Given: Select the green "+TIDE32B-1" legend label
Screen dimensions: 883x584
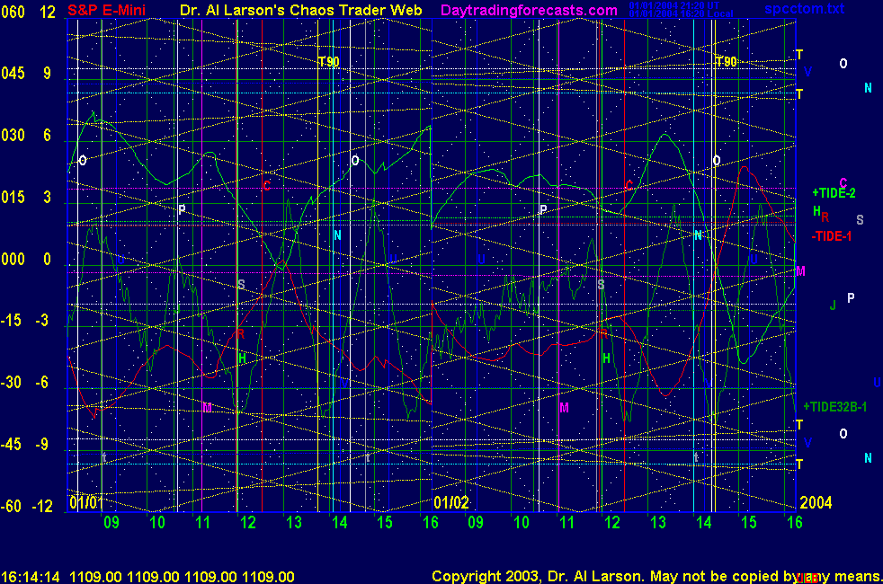Looking at the screenshot, I should pos(834,407).
